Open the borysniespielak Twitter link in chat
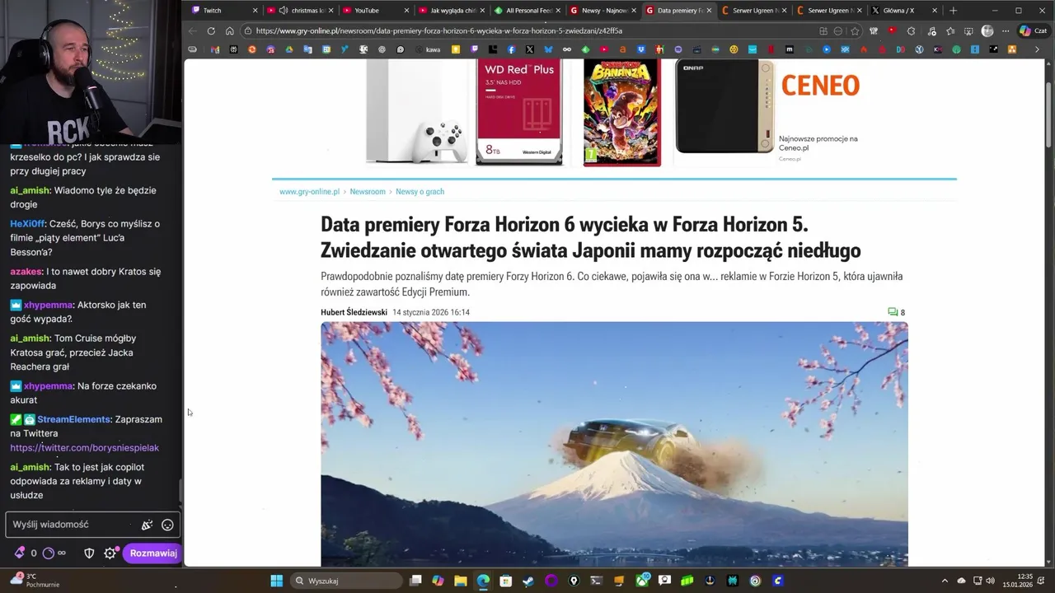The image size is (1055, 593). coord(84,447)
